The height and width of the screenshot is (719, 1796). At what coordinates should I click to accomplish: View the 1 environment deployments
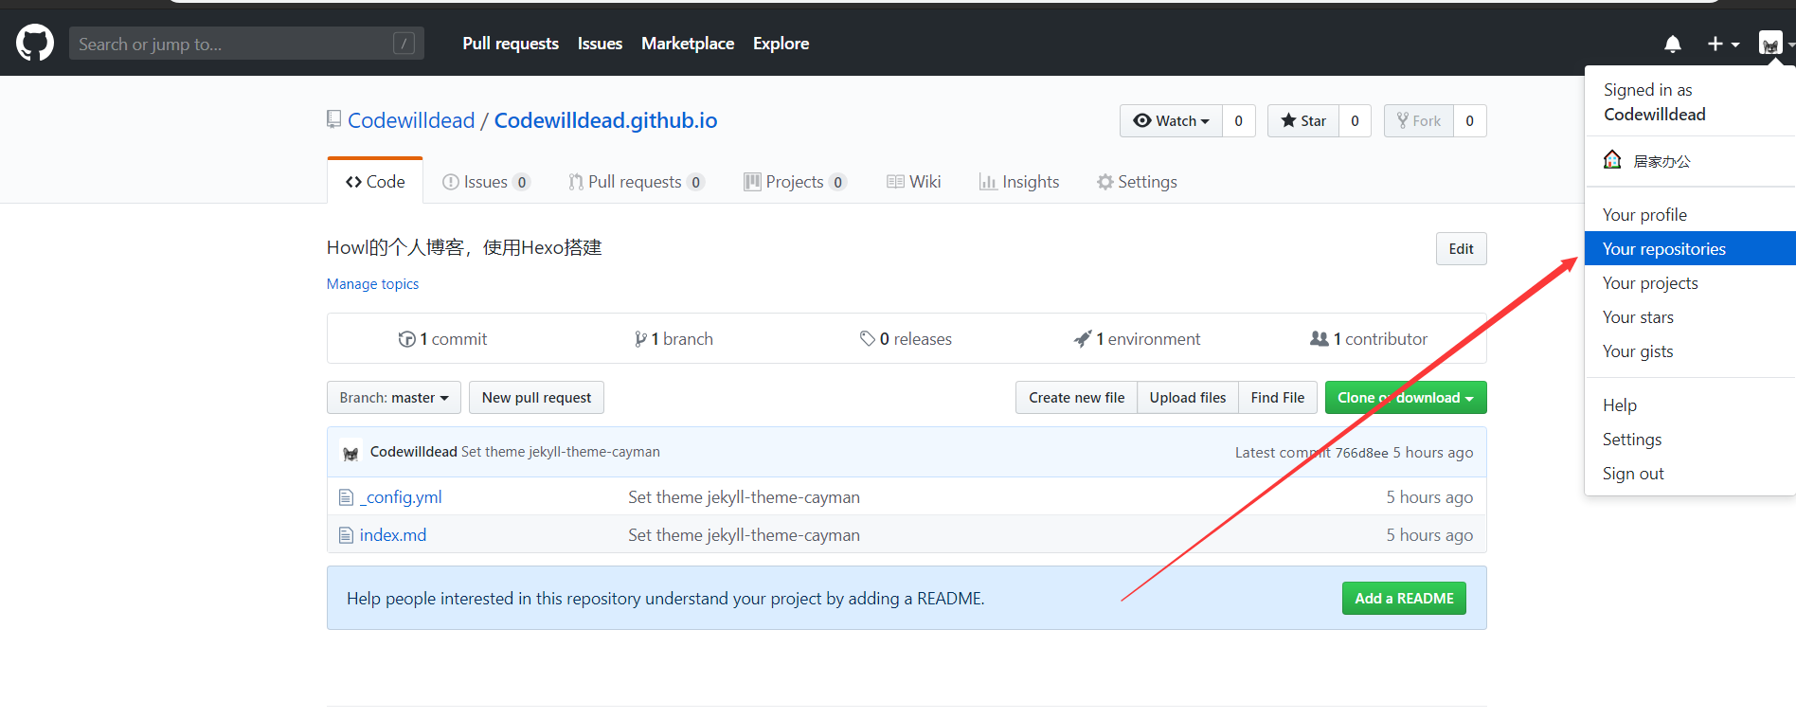click(1137, 338)
